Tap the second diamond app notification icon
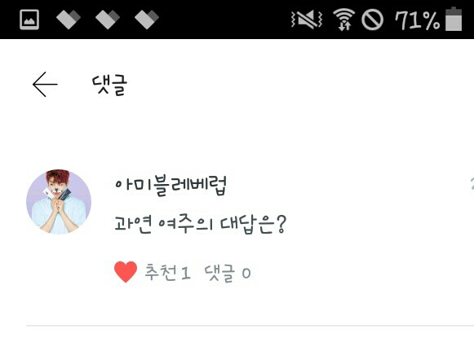The width and height of the screenshot is (474, 355). click(x=108, y=20)
